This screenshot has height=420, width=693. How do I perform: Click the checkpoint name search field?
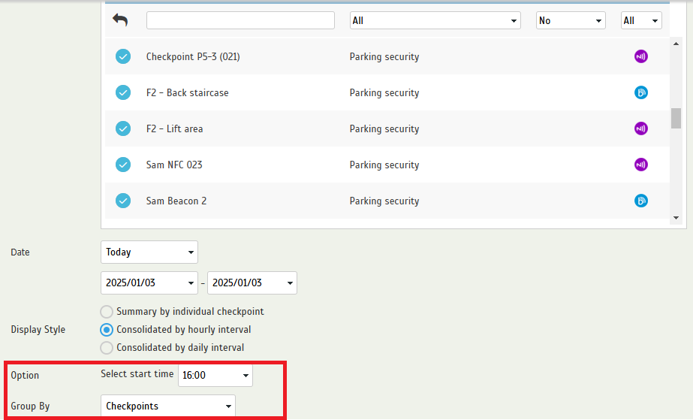[240, 20]
